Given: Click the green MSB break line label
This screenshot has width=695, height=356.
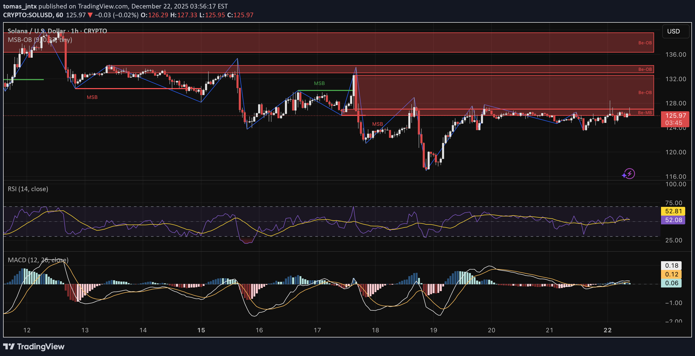Looking at the screenshot, I should 319,83.
